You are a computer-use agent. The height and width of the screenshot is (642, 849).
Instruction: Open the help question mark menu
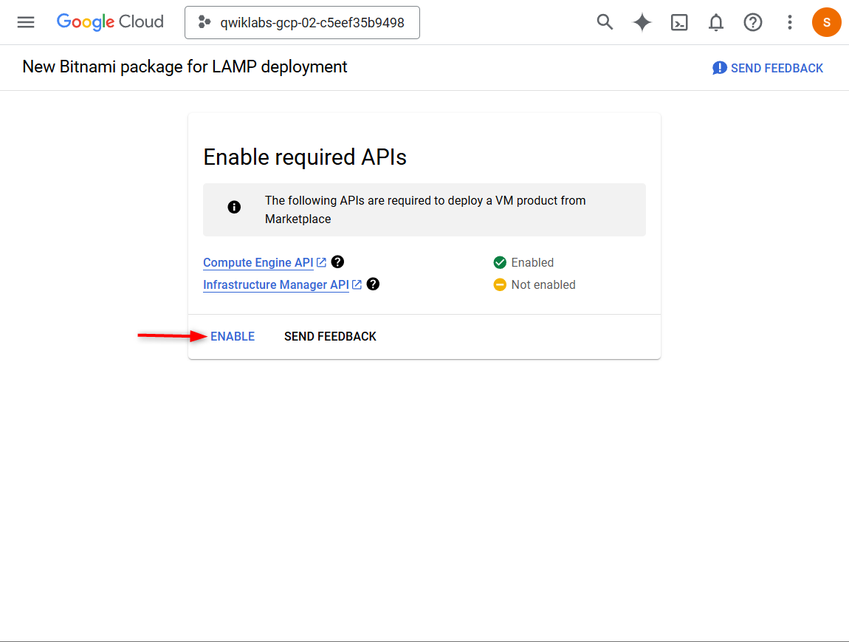coord(752,22)
